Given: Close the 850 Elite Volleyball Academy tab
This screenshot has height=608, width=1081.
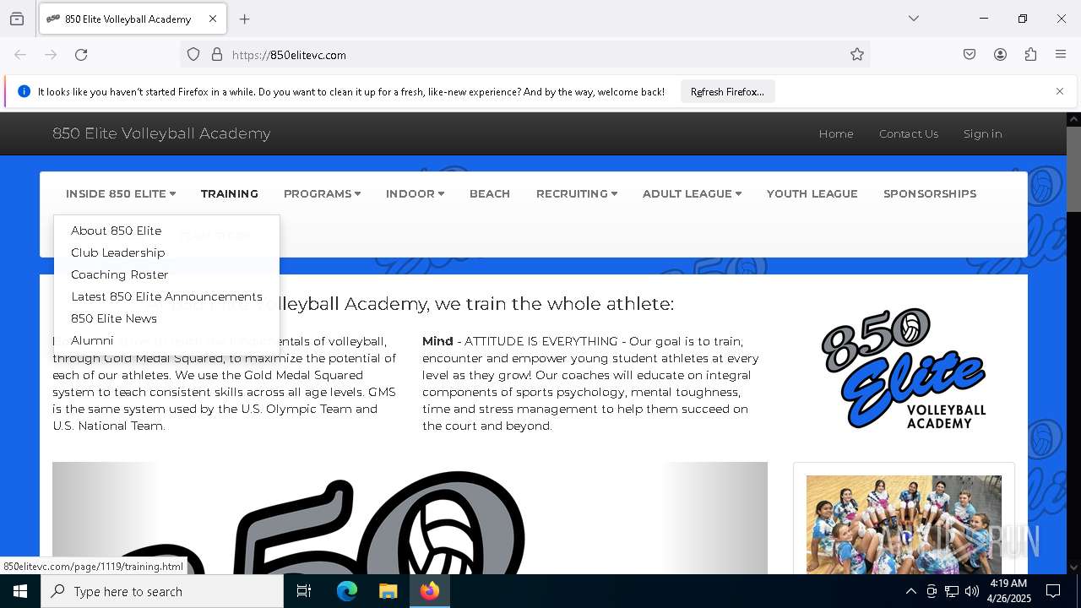Looking at the screenshot, I should (x=213, y=19).
